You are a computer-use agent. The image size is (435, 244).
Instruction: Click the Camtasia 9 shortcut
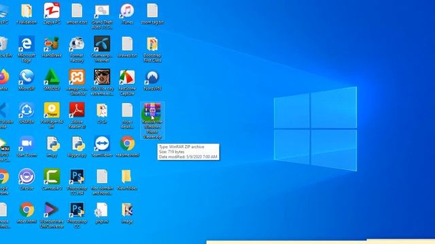52,176
